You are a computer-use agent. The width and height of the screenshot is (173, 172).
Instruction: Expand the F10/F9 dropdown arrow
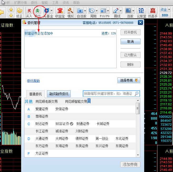(x=108, y=11)
